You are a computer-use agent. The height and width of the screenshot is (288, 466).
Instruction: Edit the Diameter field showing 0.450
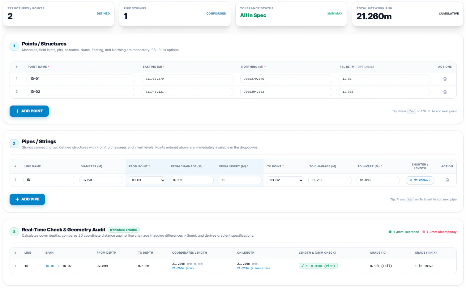point(101,180)
